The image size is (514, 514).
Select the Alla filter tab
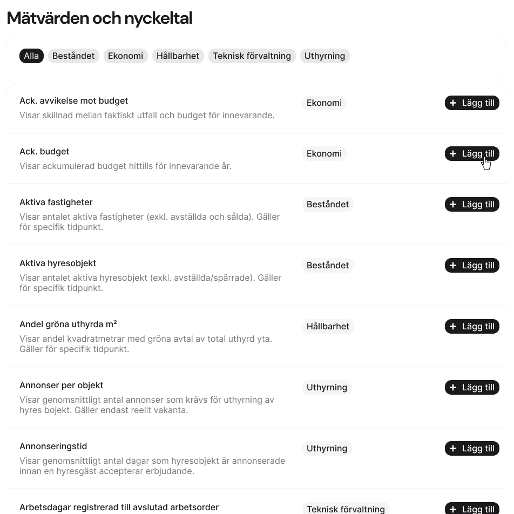point(31,56)
